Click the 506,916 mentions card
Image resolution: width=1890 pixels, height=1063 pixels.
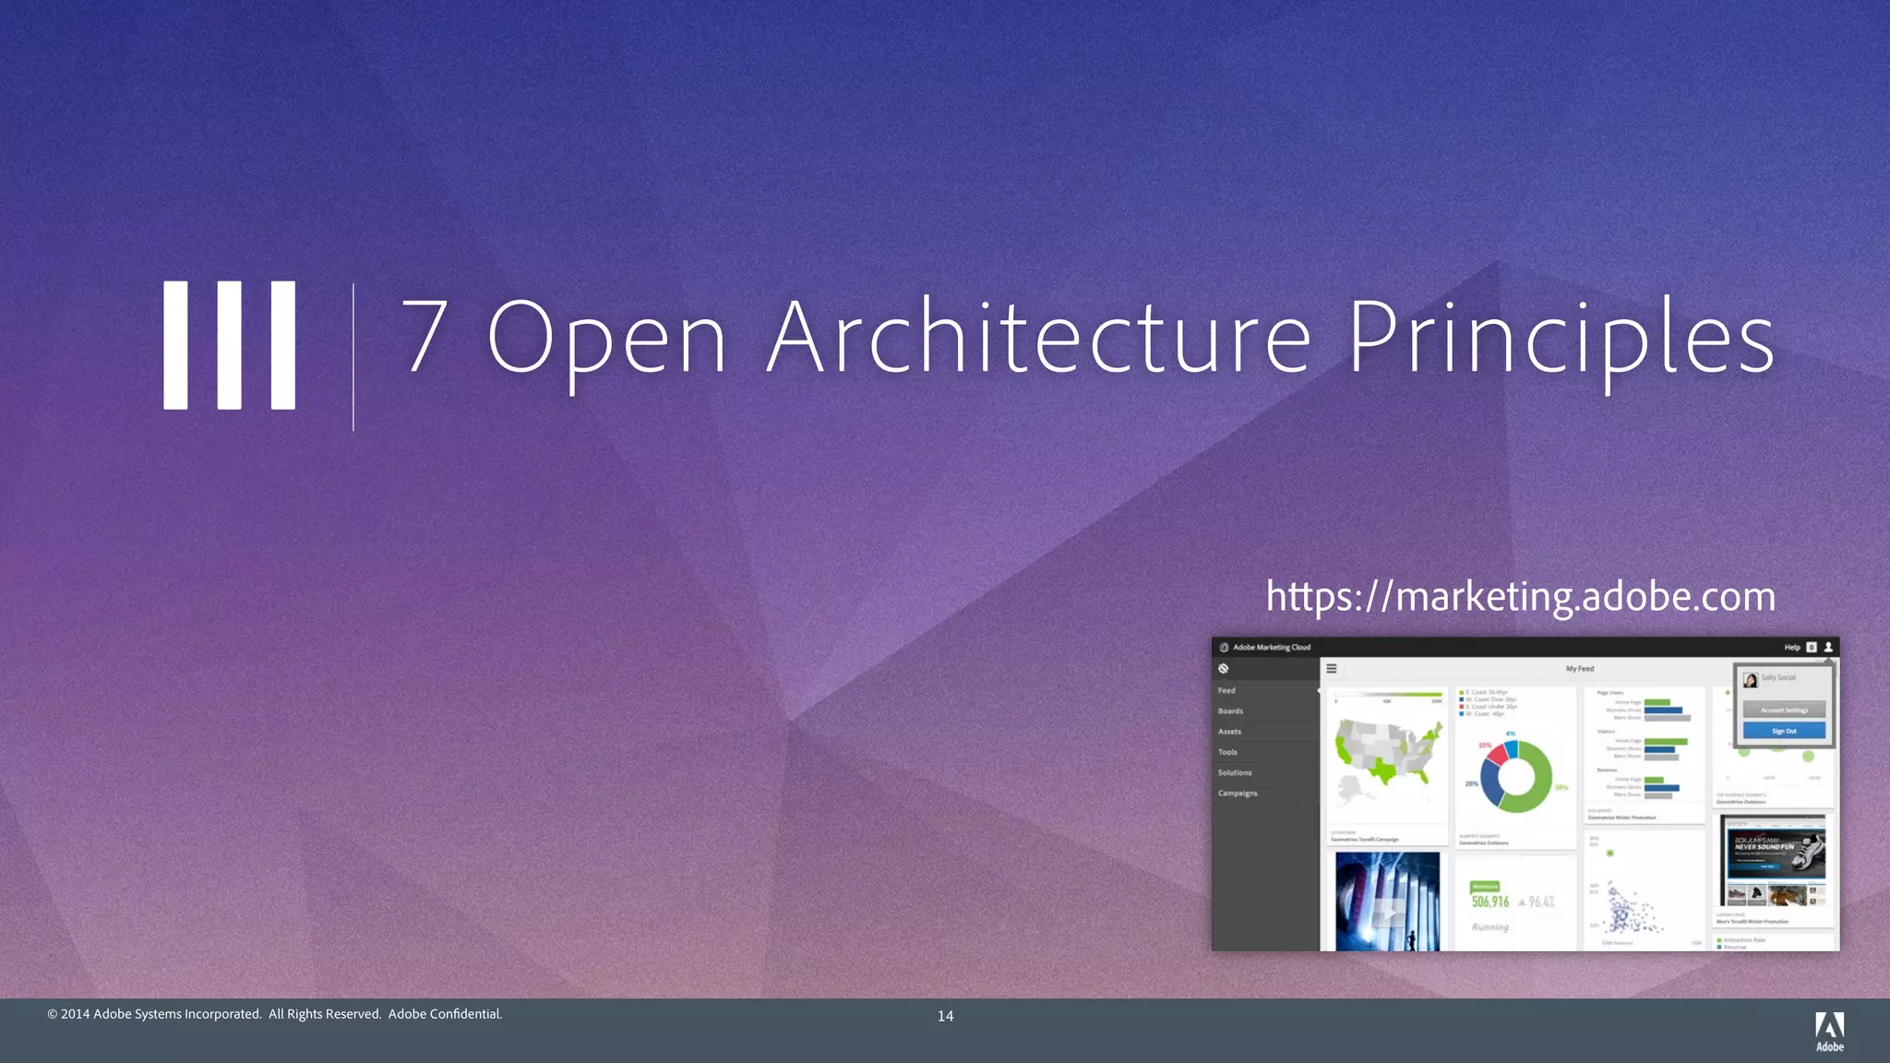[x=1516, y=902]
